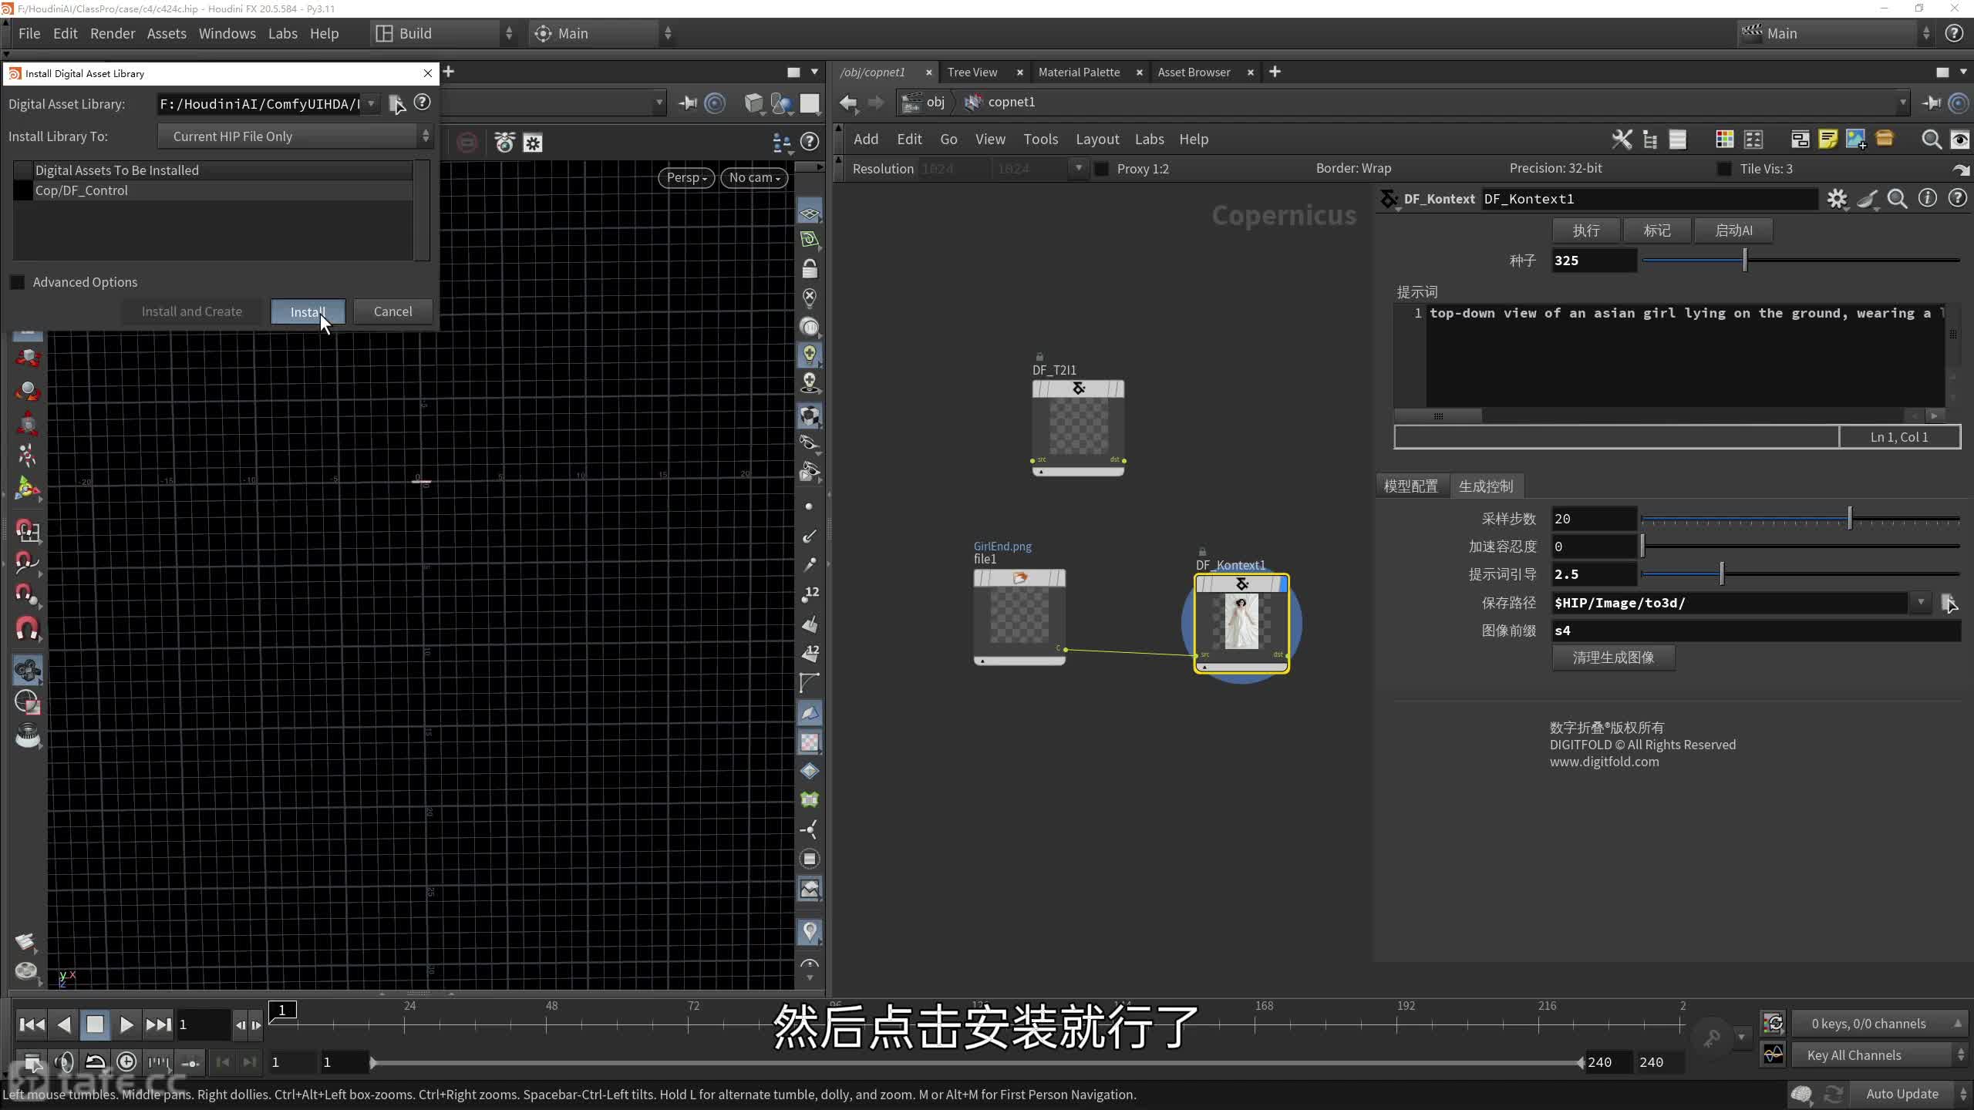Toggle the Proxy 1:2 checkbox

(x=1102, y=169)
